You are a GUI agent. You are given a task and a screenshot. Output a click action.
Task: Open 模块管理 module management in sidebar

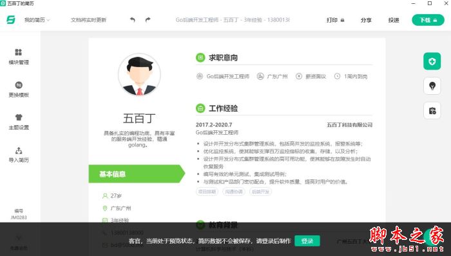point(19,57)
